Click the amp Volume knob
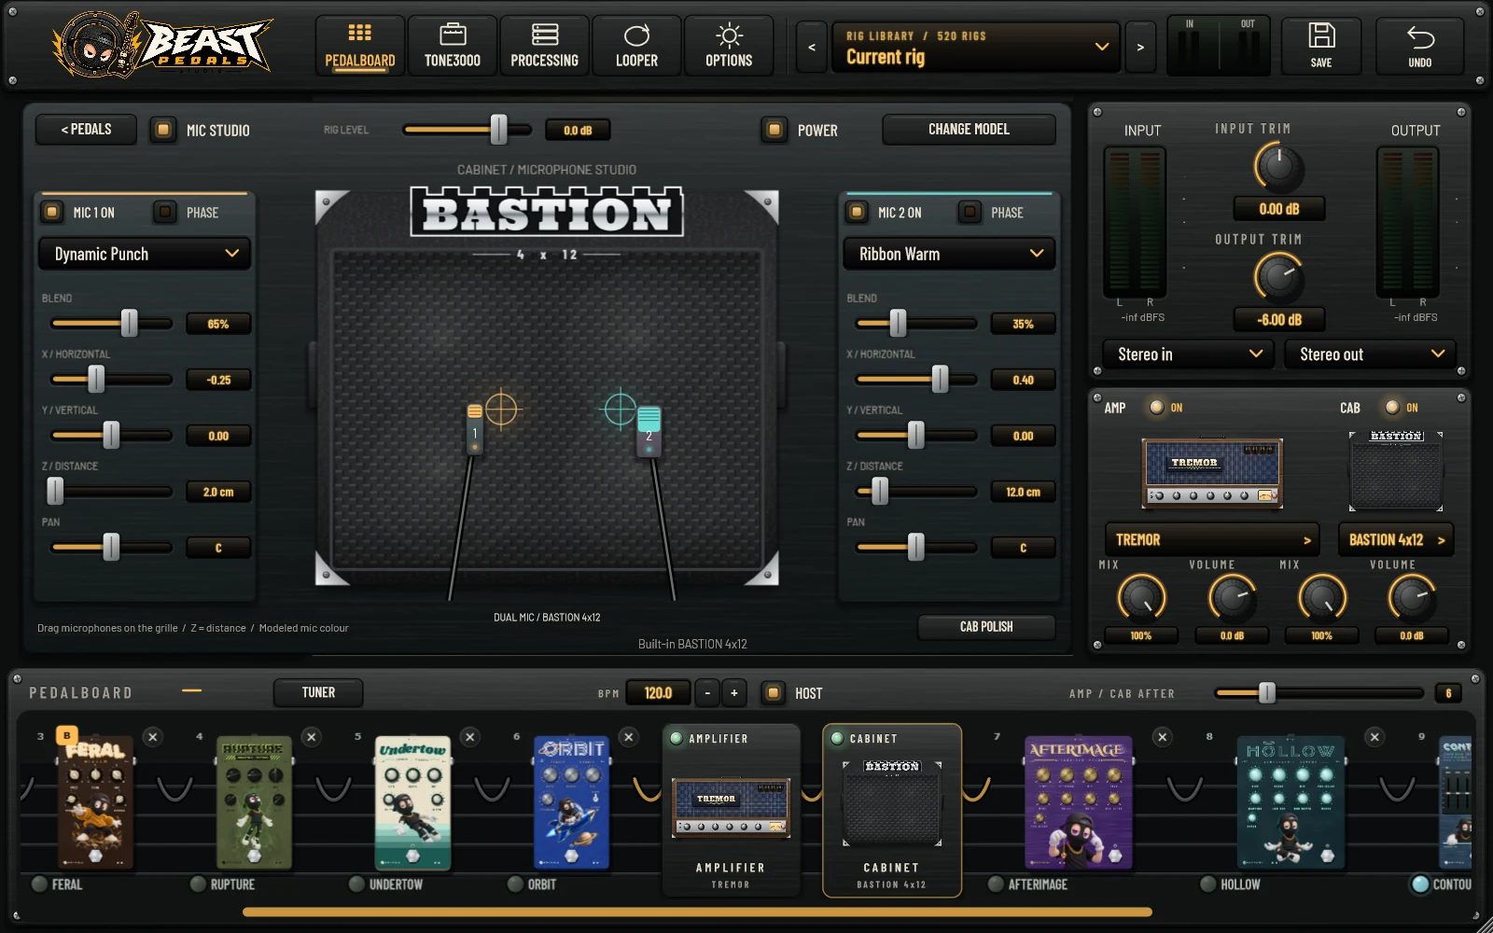 pos(1232,599)
